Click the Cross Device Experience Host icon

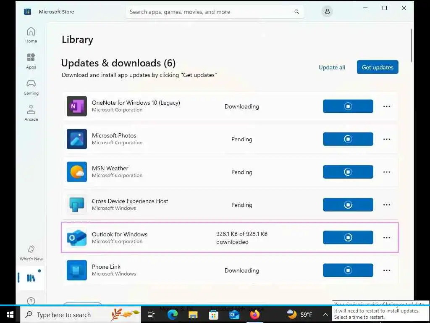77,205
